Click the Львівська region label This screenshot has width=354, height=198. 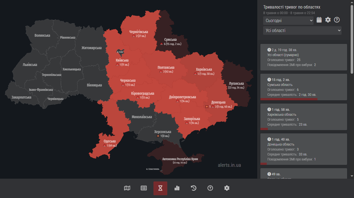point(30,65)
